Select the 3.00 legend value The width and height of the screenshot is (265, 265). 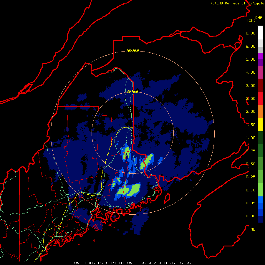click(251, 85)
